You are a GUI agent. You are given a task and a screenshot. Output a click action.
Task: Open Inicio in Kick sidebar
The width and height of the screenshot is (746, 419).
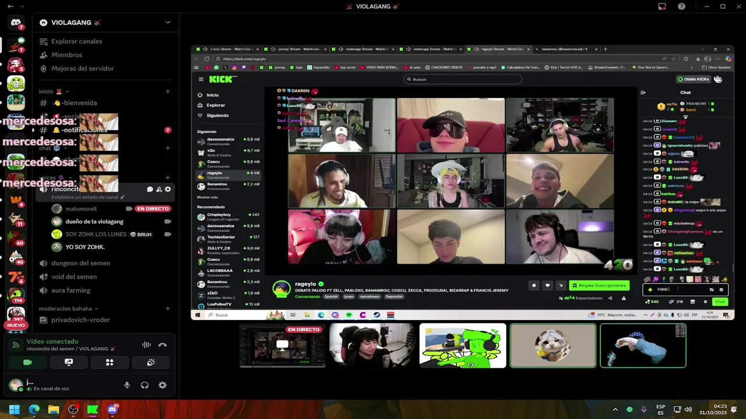[x=212, y=95]
